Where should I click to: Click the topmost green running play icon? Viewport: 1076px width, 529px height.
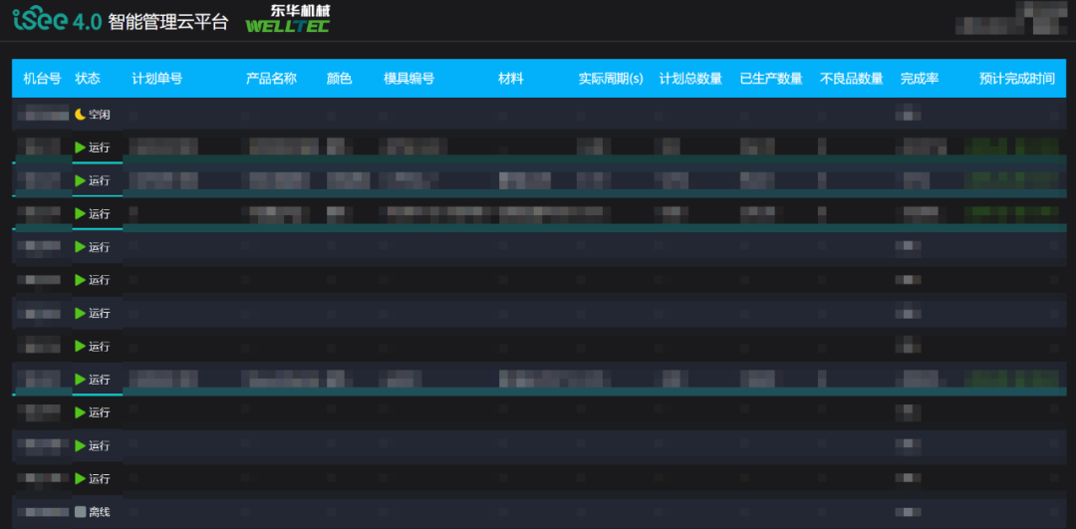(x=81, y=147)
